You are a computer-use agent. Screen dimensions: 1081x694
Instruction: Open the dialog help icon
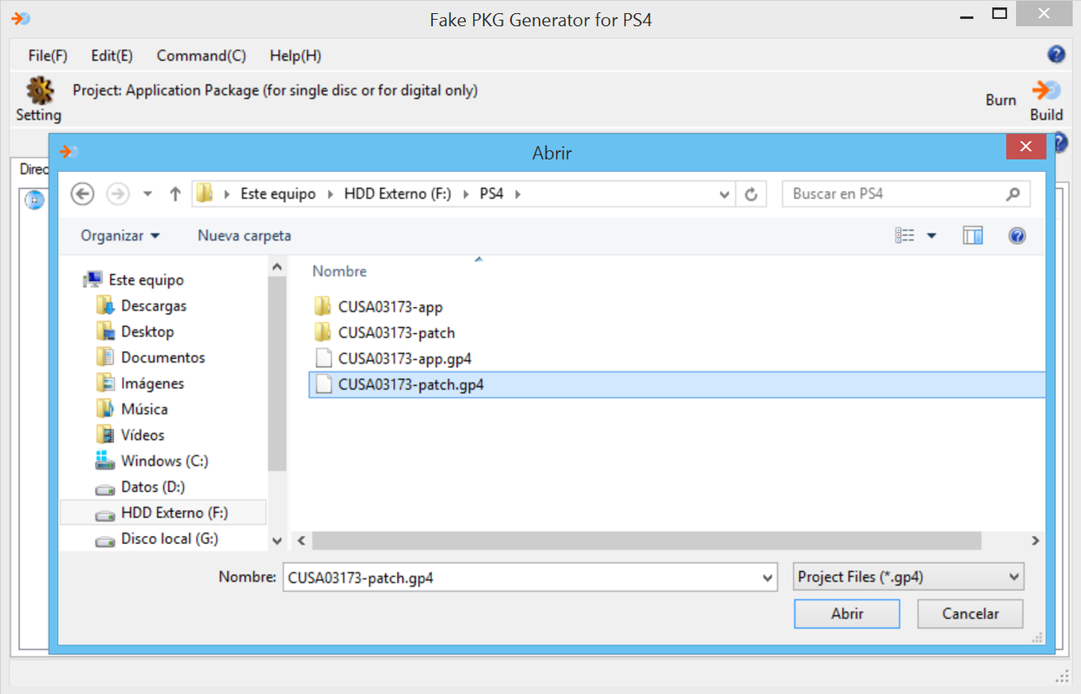1017,236
